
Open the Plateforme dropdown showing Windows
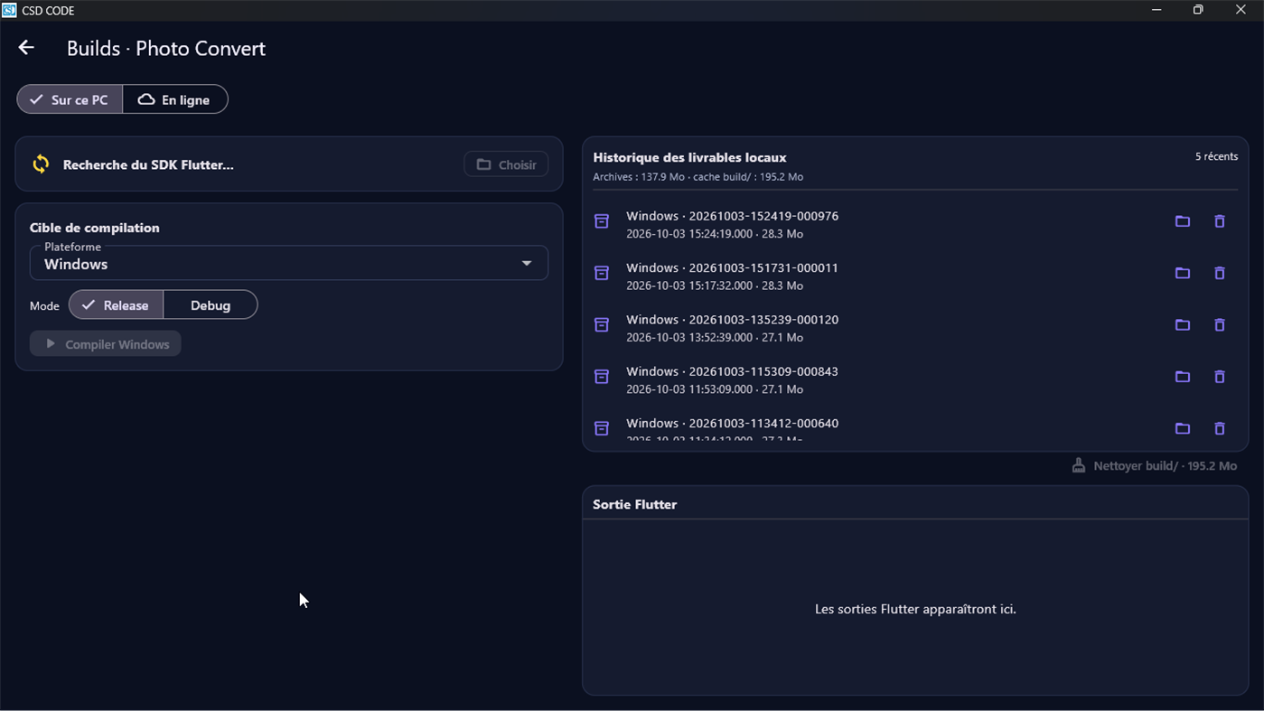[289, 263]
